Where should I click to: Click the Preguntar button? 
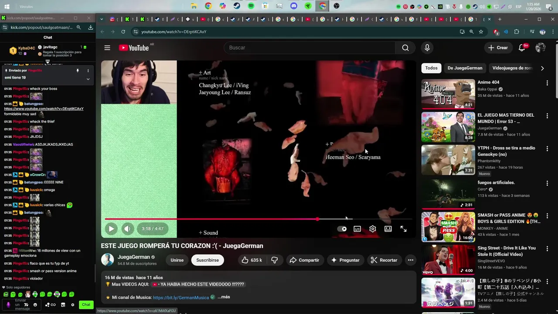click(345, 260)
